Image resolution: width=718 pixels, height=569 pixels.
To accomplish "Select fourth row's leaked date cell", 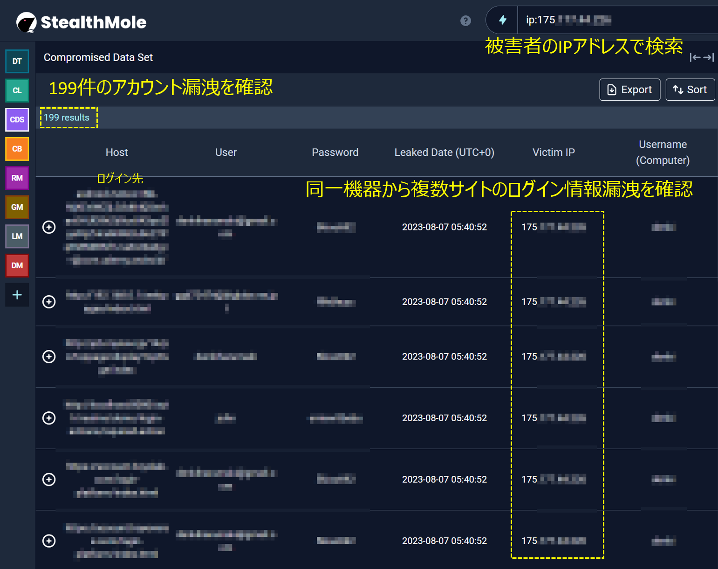I will click(444, 418).
